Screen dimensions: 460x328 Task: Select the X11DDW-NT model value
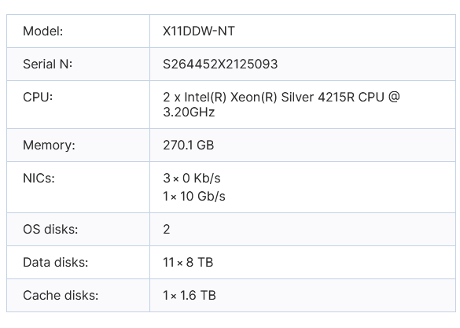tap(199, 31)
